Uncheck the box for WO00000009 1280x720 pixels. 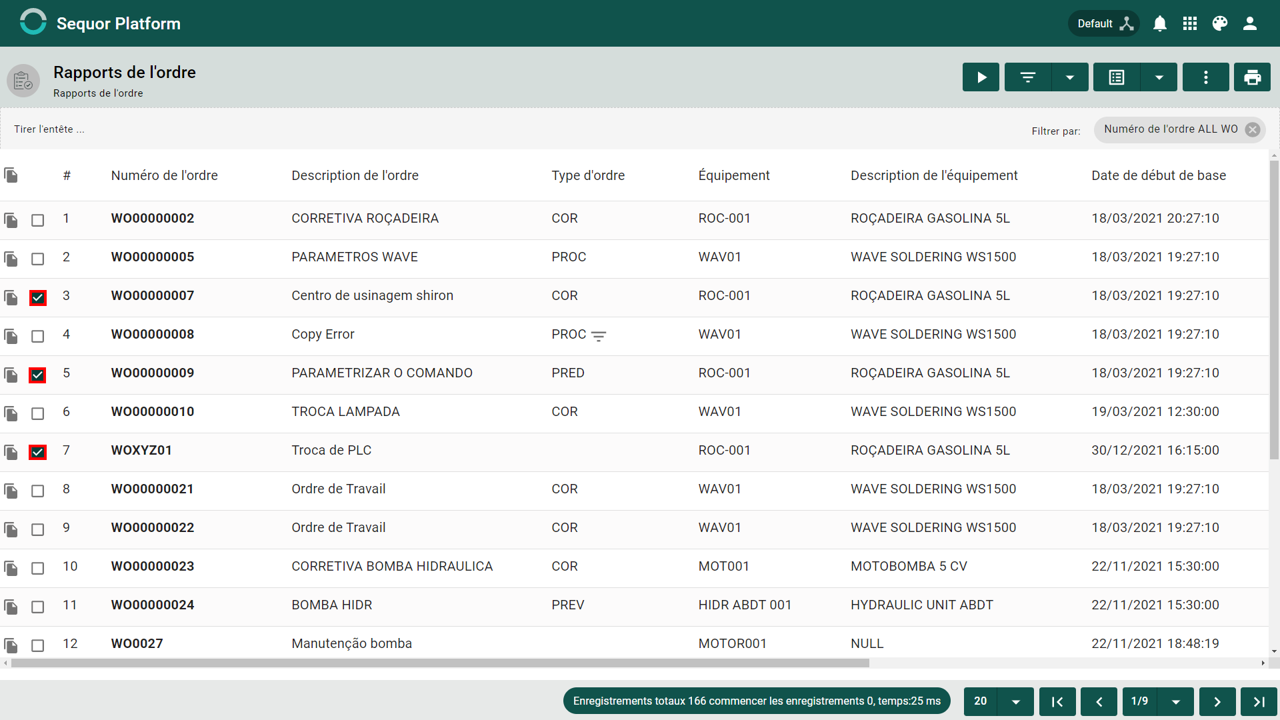click(38, 375)
